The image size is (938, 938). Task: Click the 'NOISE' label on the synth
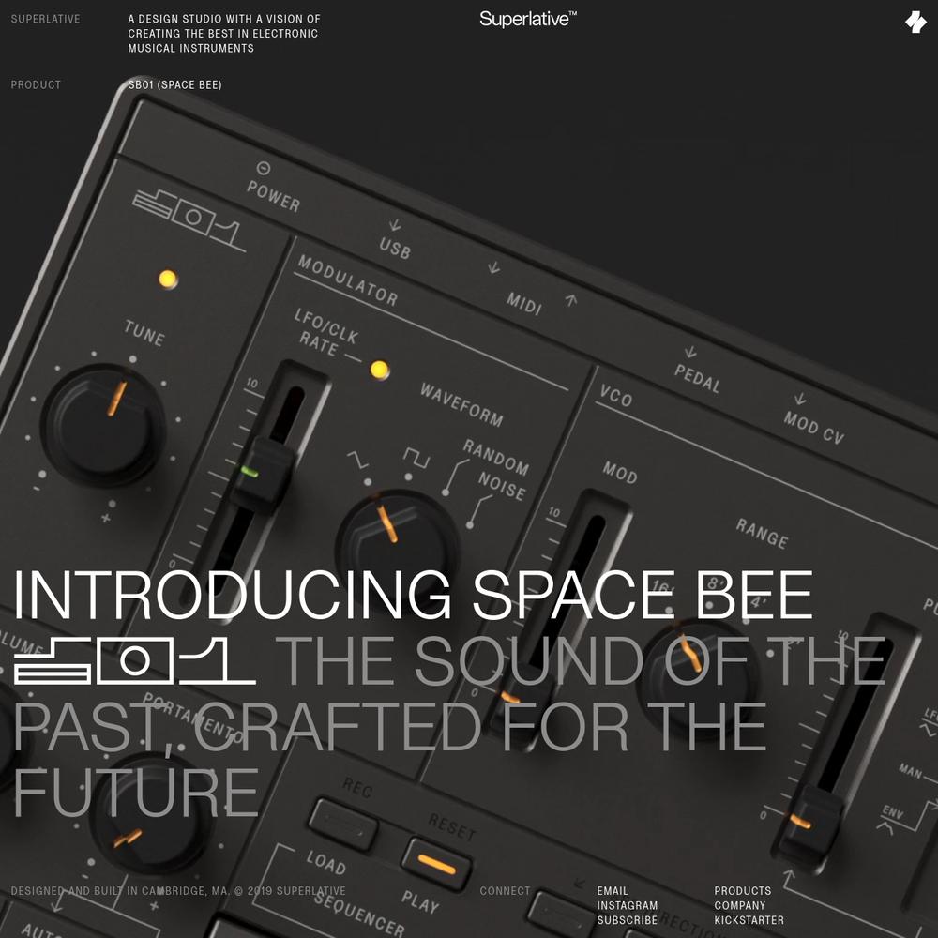[502, 486]
